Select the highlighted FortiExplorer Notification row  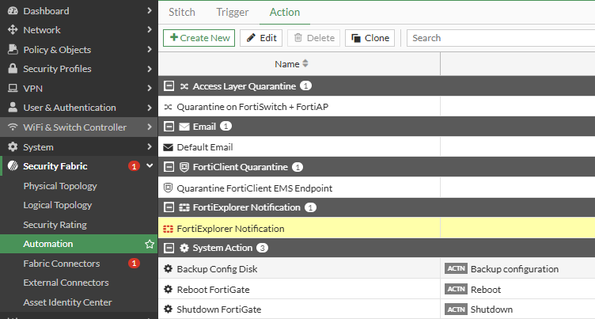(x=377, y=228)
